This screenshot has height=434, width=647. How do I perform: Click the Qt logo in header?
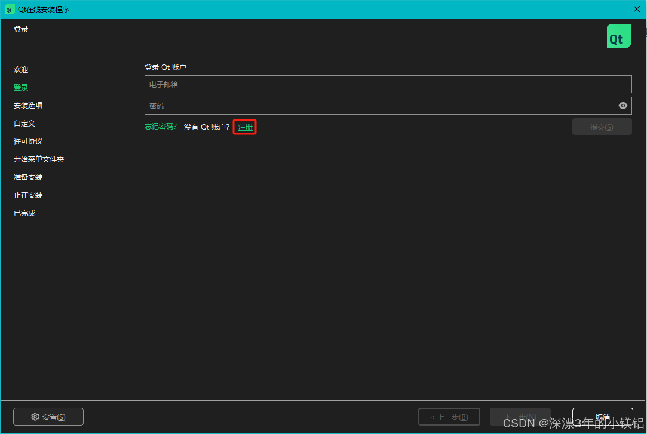[618, 36]
